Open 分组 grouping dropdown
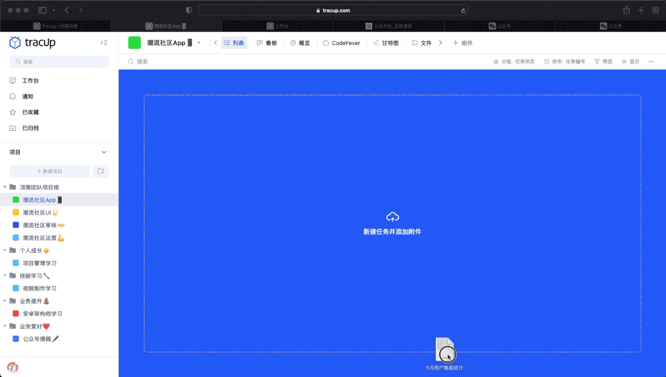Viewport: 666px width, 377px height. pyautogui.click(x=514, y=62)
